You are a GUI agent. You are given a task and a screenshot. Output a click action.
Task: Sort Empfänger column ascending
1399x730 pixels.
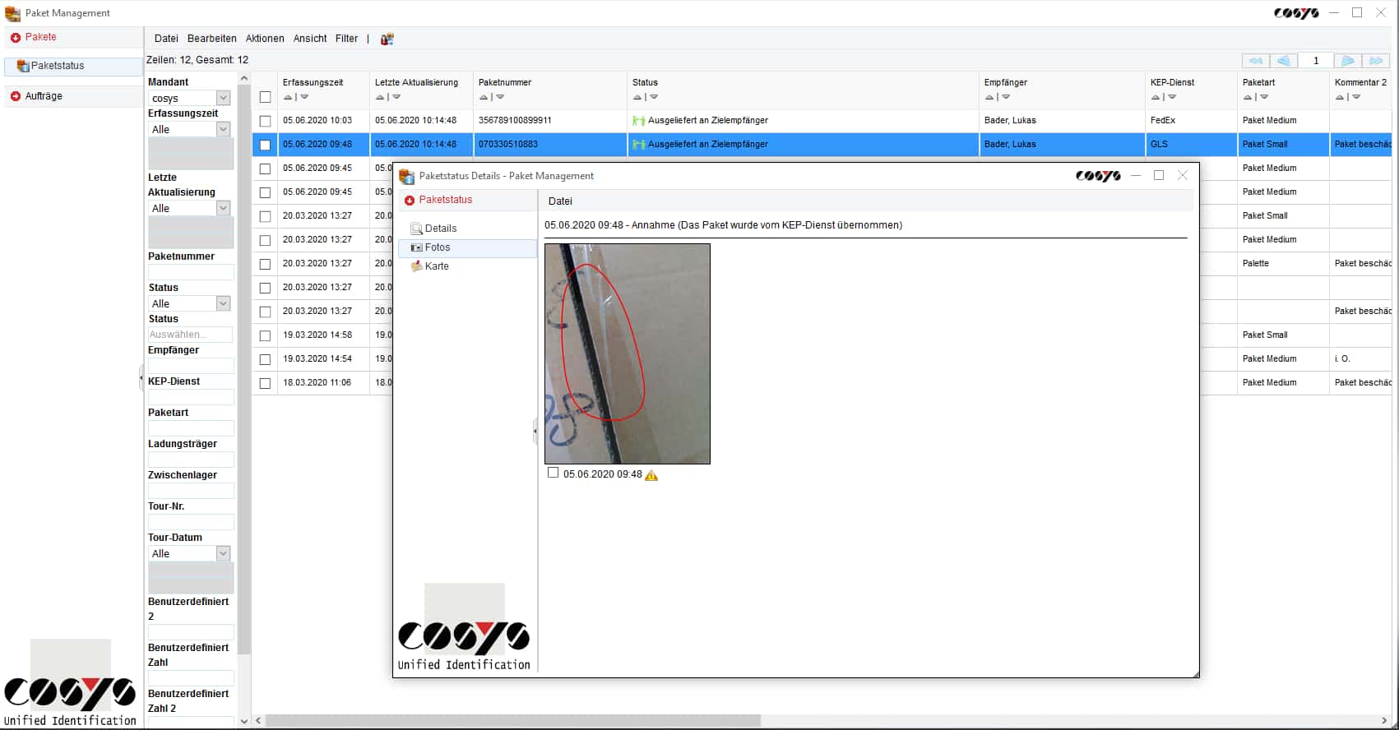(989, 97)
